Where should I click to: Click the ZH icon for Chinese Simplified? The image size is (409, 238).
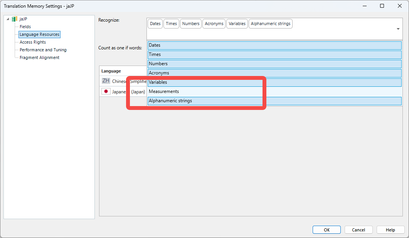[105, 81]
